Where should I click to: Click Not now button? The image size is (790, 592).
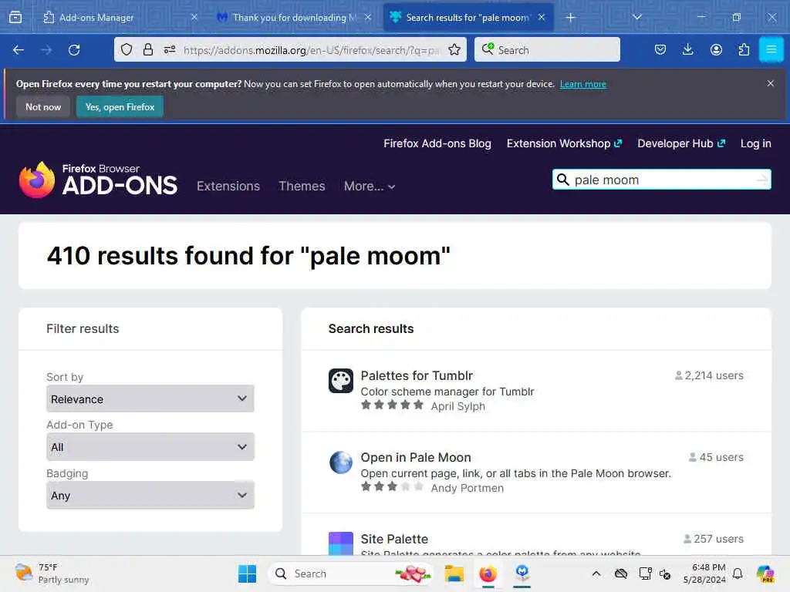point(43,106)
